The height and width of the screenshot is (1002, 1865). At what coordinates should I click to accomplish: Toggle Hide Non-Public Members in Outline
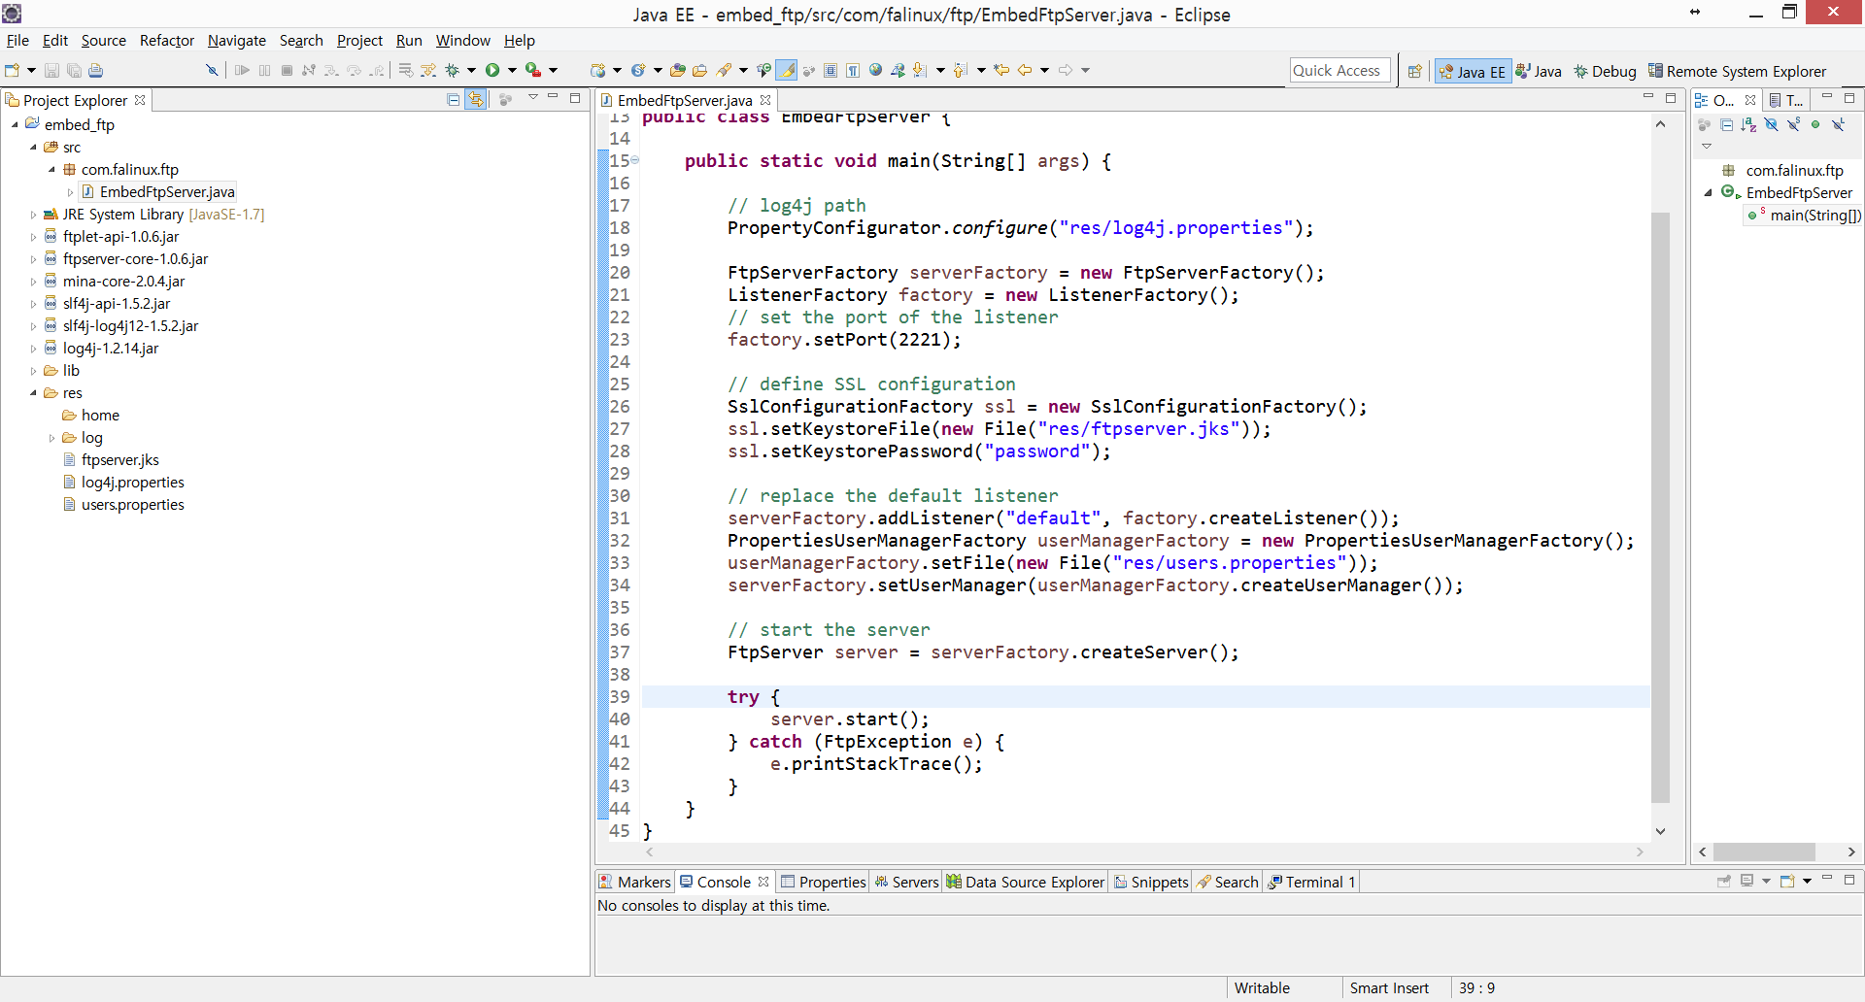(x=1815, y=124)
